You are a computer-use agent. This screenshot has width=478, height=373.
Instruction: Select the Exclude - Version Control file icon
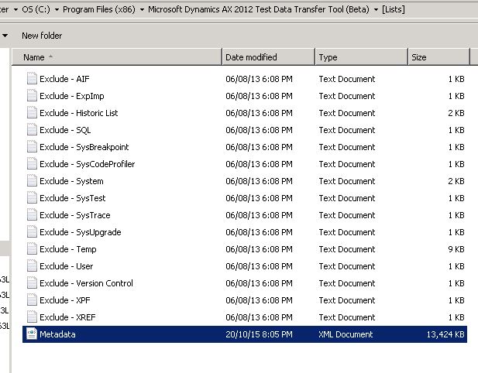coord(32,283)
